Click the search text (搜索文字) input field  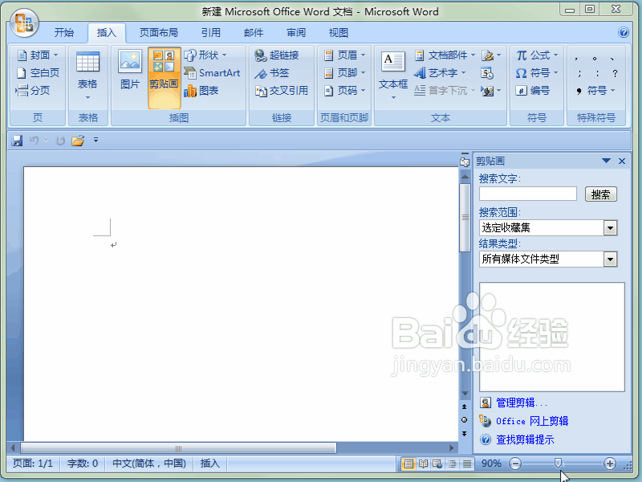click(528, 194)
